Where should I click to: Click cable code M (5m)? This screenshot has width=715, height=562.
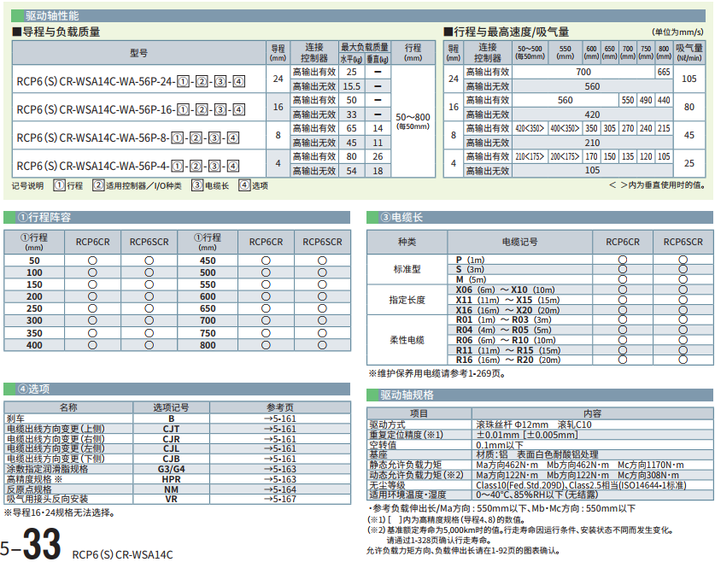(x=471, y=279)
